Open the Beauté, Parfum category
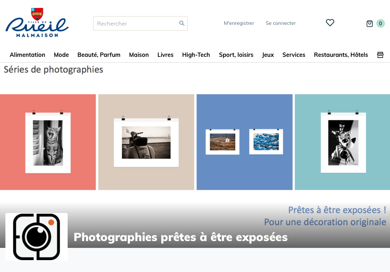The image size is (390, 272). tap(99, 55)
